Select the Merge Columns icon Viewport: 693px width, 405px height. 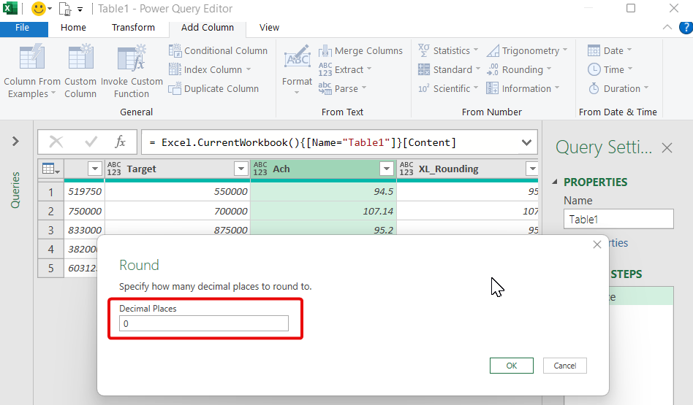325,51
